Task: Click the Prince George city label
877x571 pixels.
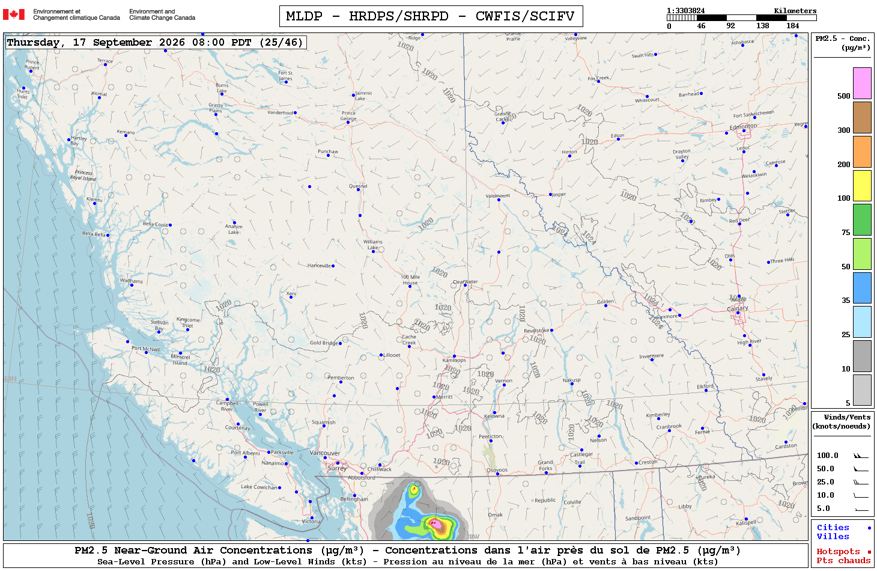Action: [348, 116]
